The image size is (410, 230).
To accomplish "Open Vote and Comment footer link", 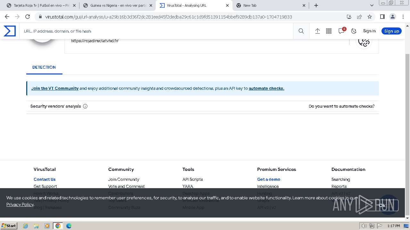I will [127, 187].
